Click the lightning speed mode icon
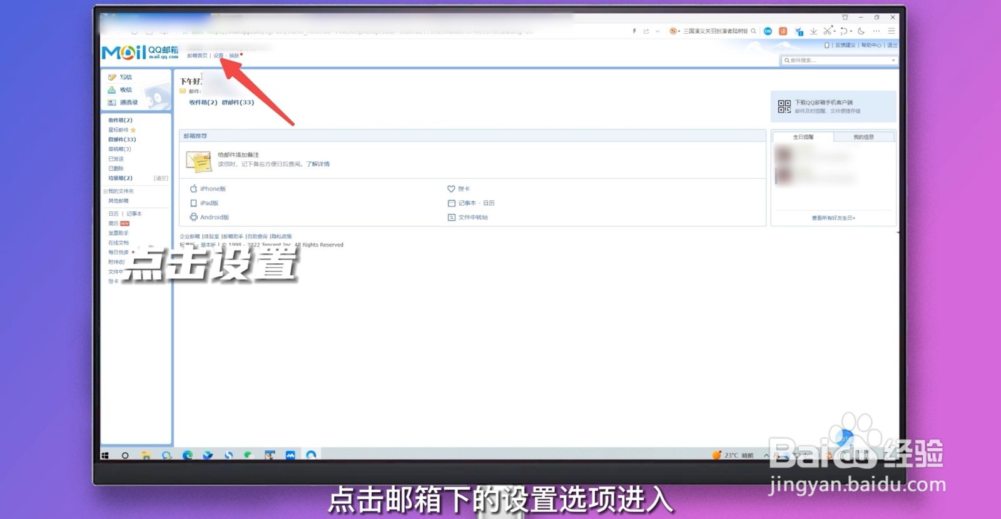The image size is (1001, 519). [x=634, y=31]
